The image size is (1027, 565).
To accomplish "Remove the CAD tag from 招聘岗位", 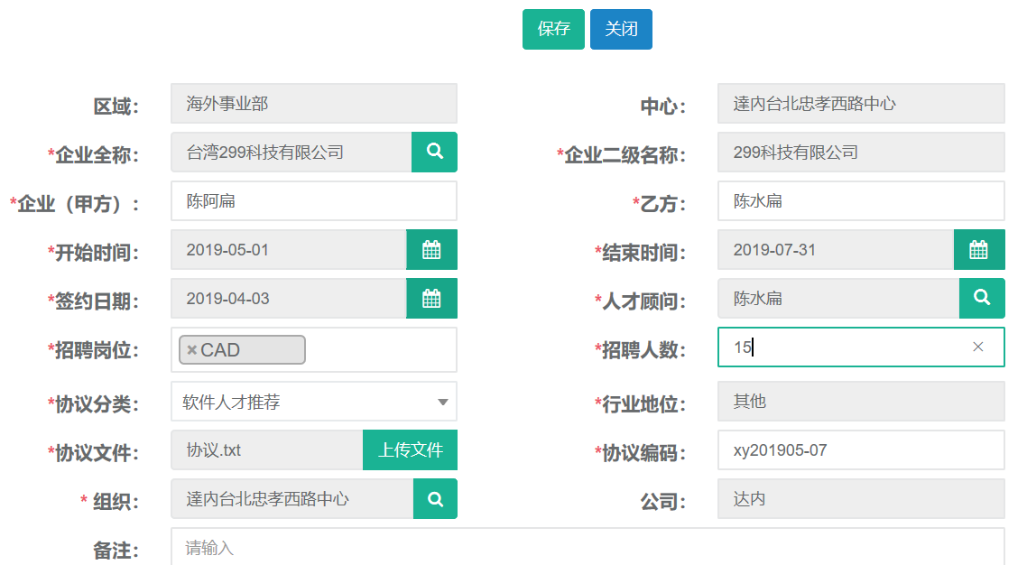I will (x=192, y=350).
